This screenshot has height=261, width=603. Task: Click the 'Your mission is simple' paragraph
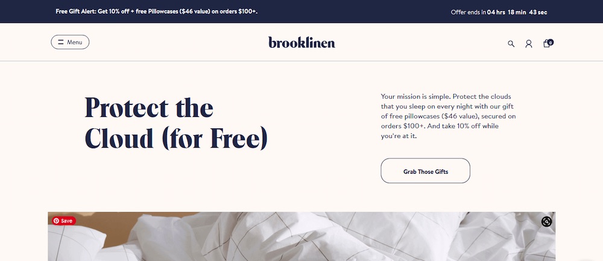tap(448, 116)
